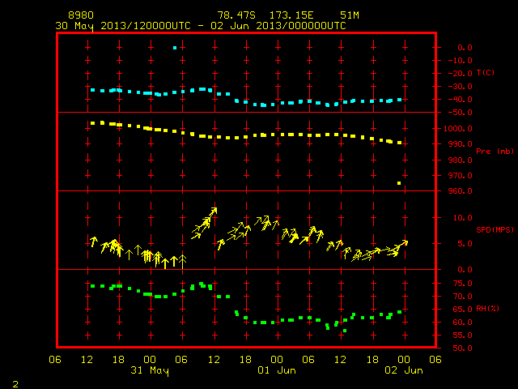518x389 pixels.
Task: Click the page number 2 at bottom left
Action: click(x=15, y=384)
